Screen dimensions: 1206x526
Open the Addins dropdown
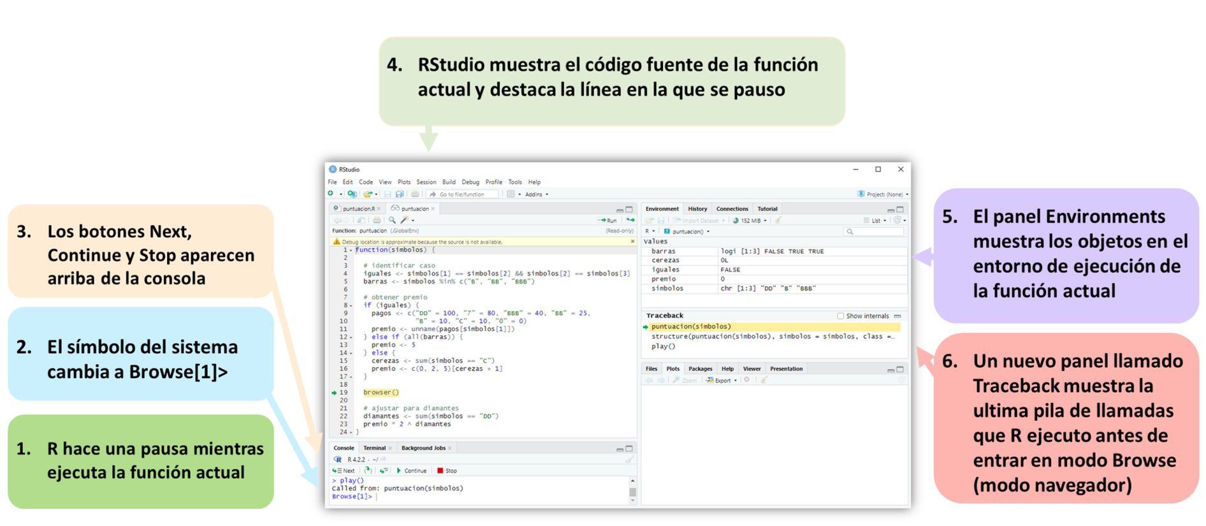tap(536, 194)
